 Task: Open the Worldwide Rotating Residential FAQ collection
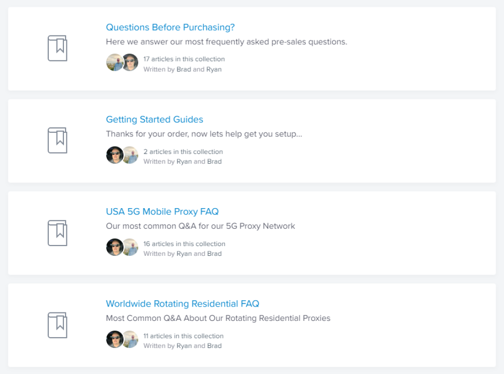click(x=183, y=304)
